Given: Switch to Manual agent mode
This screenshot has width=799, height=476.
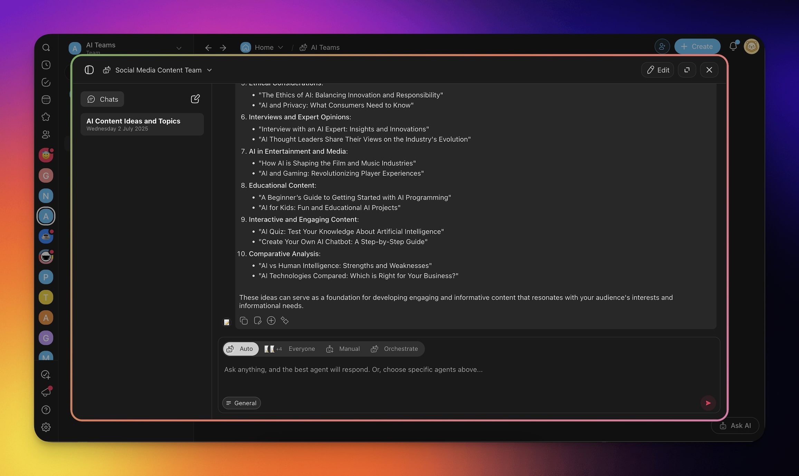Looking at the screenshot, I should point(343,349).
